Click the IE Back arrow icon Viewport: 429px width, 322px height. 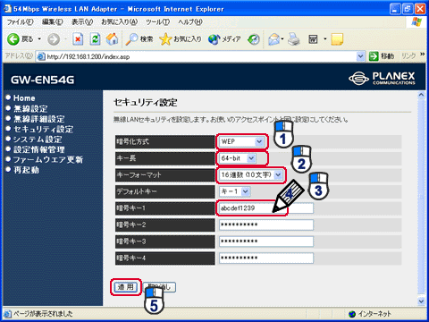pos(13,39)
